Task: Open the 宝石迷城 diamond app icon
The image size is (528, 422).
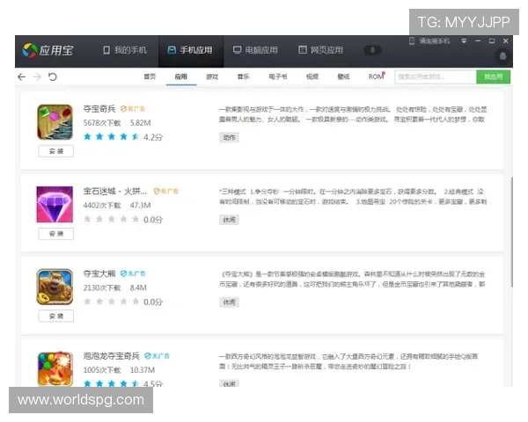Action: click(55, 205)
